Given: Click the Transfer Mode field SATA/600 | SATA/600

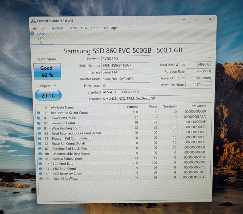Looking at the screenshot, I should [126, 79].
